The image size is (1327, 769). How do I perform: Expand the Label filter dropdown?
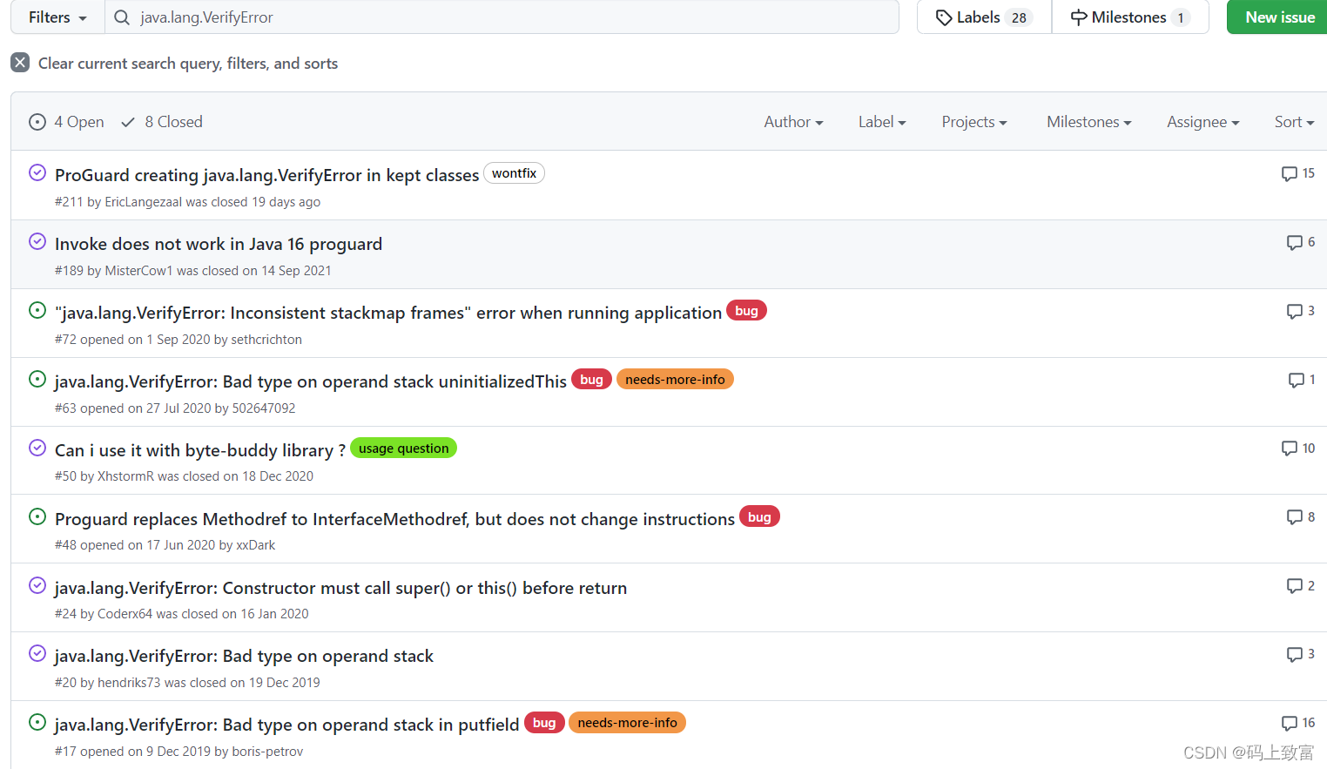(882, 122)
